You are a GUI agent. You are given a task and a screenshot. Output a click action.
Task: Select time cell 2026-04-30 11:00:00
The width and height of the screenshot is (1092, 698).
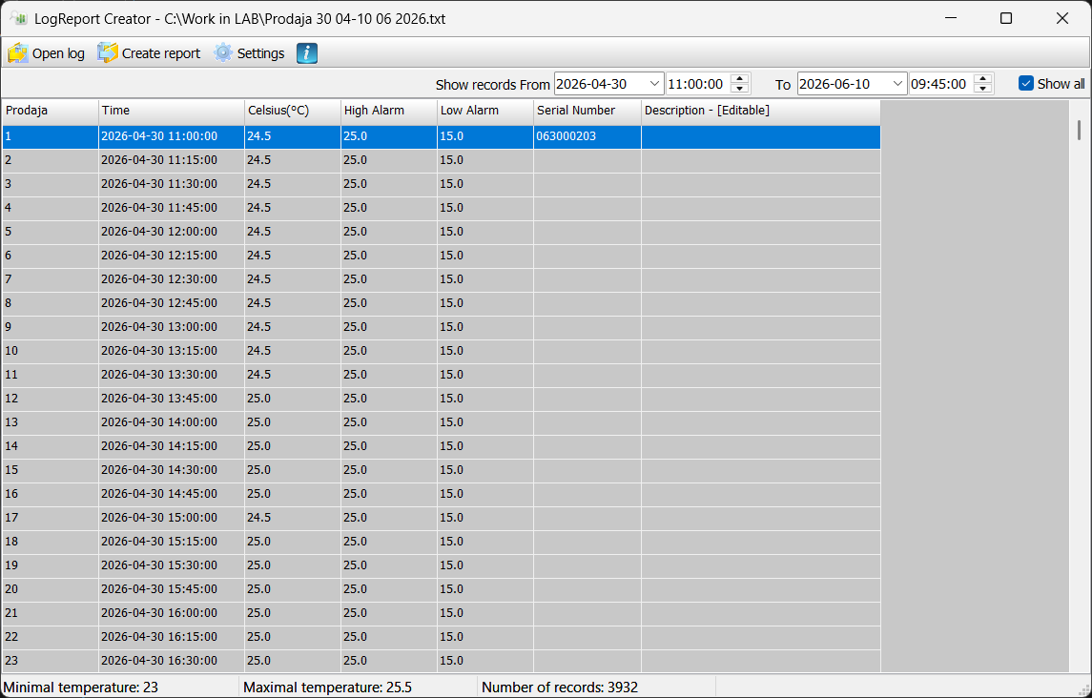tap(172, 136)
